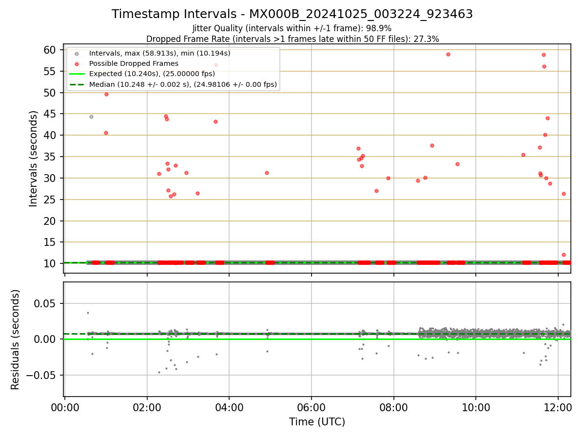
Task: Click the "Residuals (seconds)" y-axis label
Action: click(16, 339)
